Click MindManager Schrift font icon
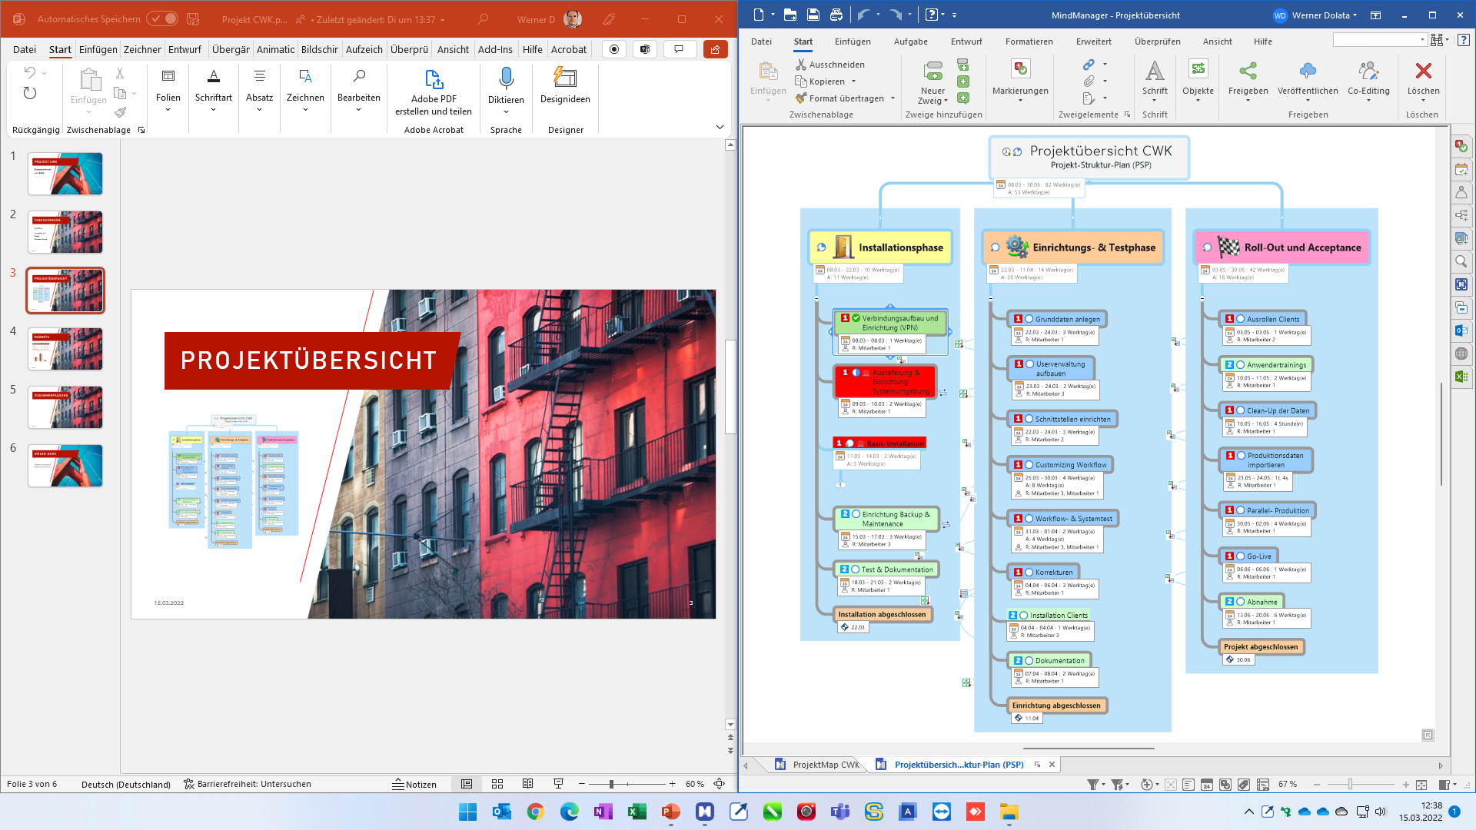The image size is (1476, 830). tap(1155, 71)
